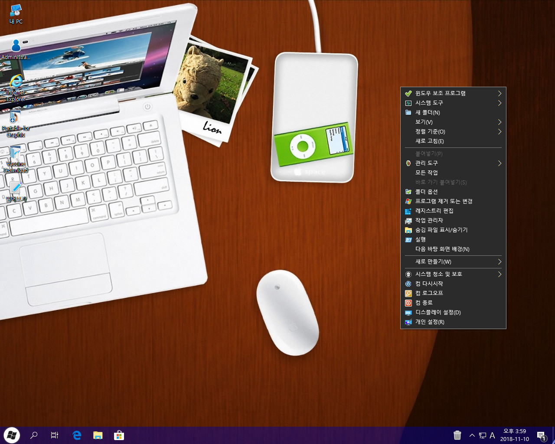Click the Show desktop strip at the end of the taskbar
Image resolution: width=555 pixels, height=444 pixels.
553,435
